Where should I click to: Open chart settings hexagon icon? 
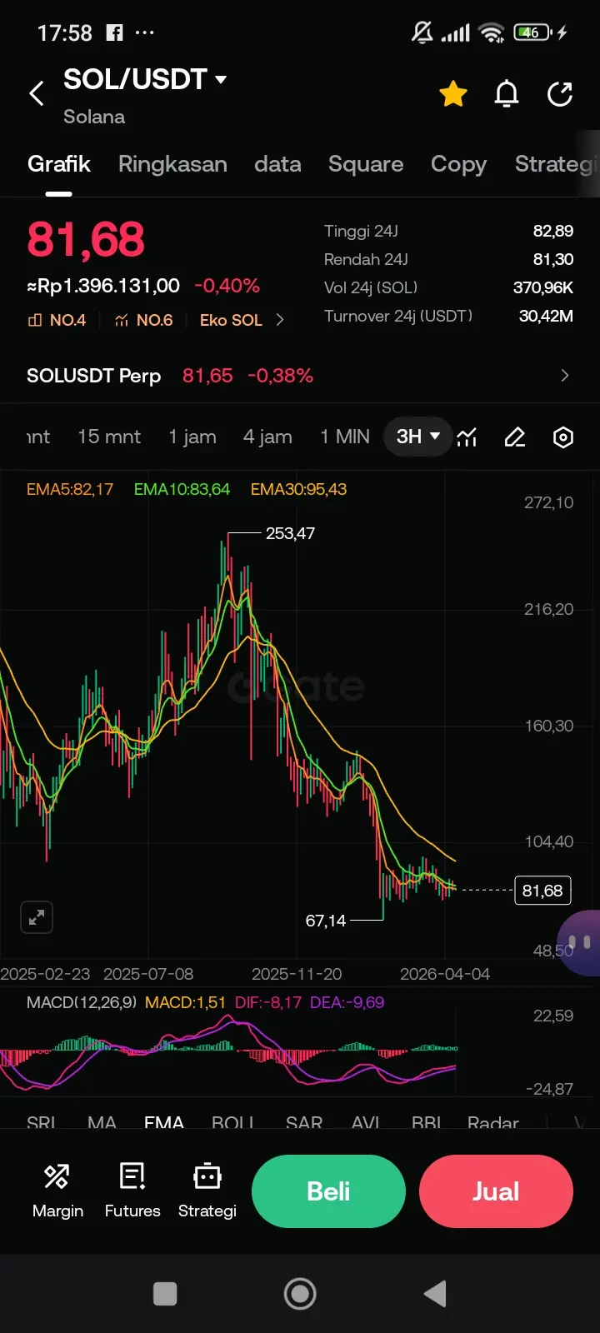(x=563, y=437)
